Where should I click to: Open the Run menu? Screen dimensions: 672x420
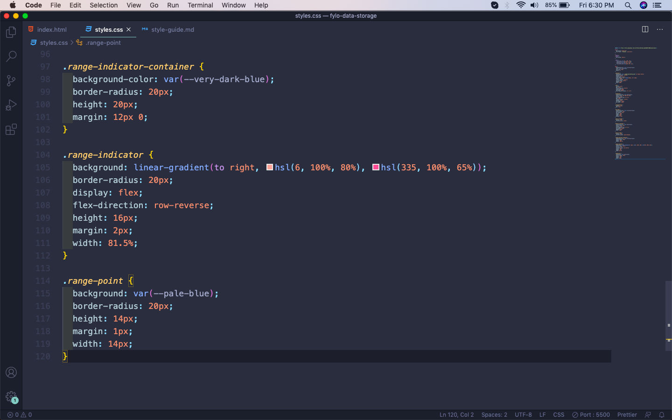pos(173,5)
